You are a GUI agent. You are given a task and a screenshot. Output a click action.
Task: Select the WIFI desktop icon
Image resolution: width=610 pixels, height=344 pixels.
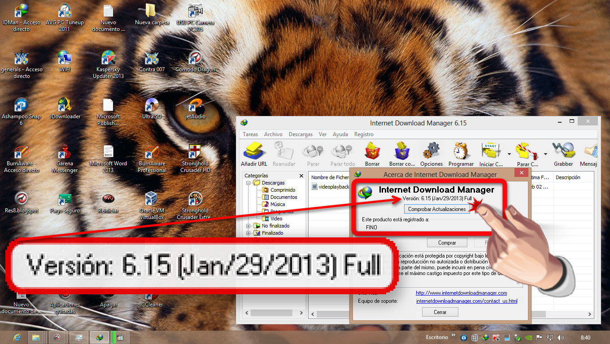pos(65,61)
